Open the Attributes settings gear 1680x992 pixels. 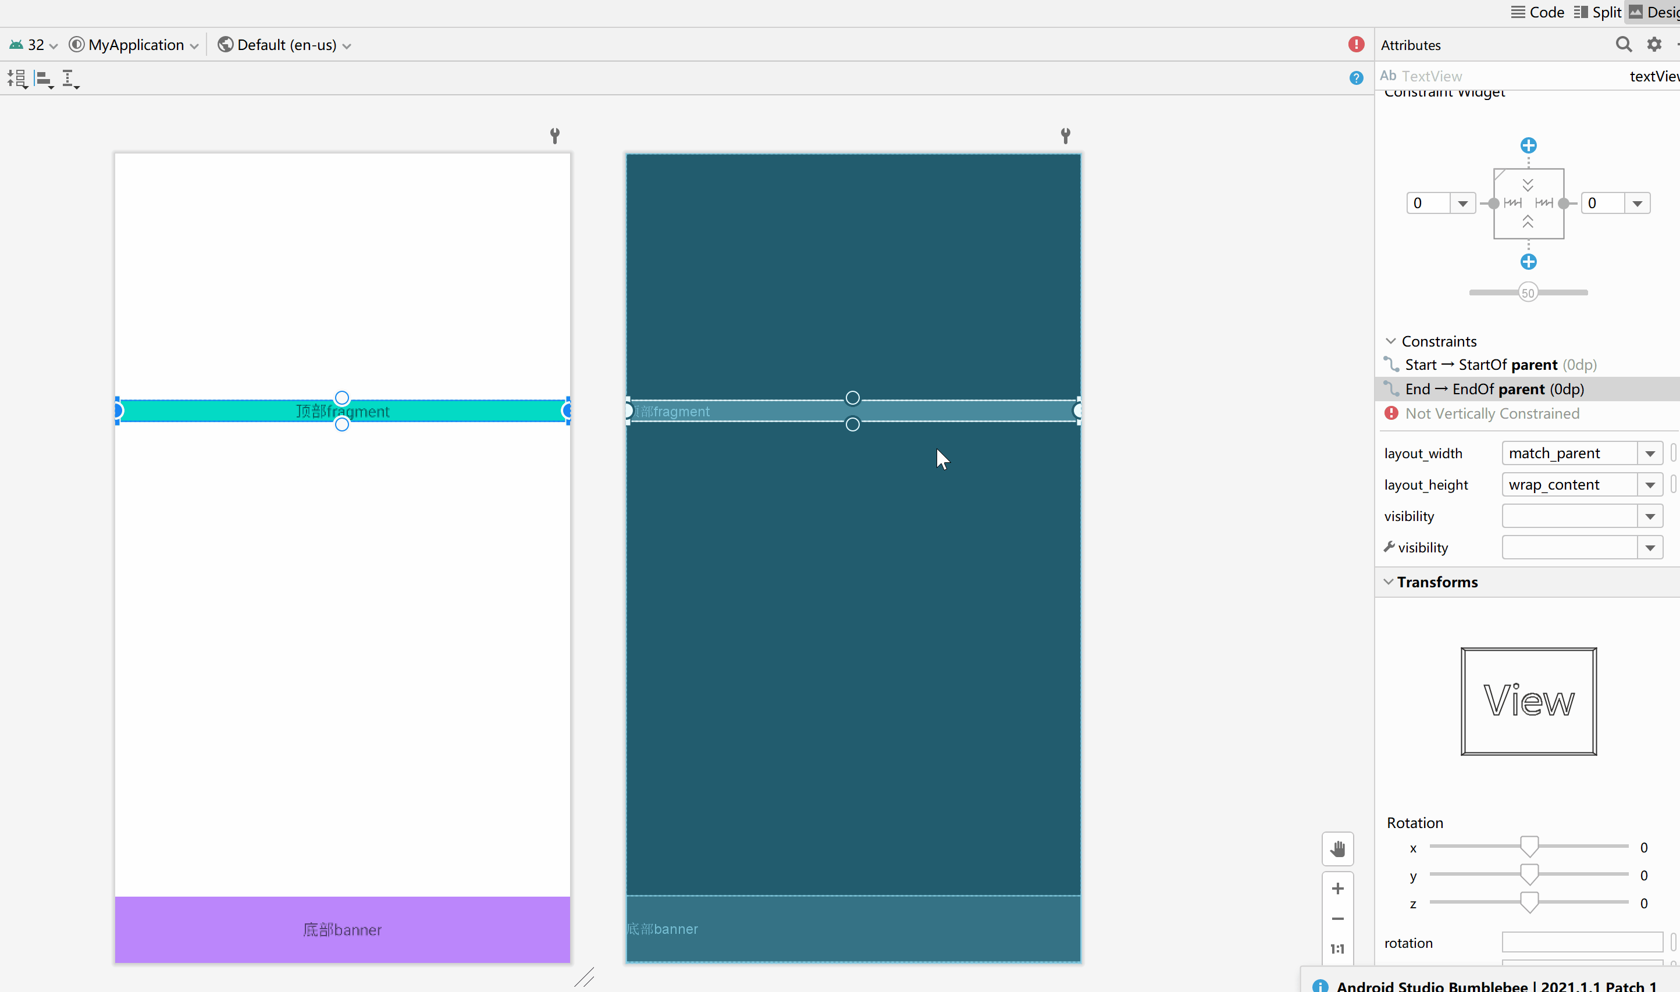tap(1654, 45)
